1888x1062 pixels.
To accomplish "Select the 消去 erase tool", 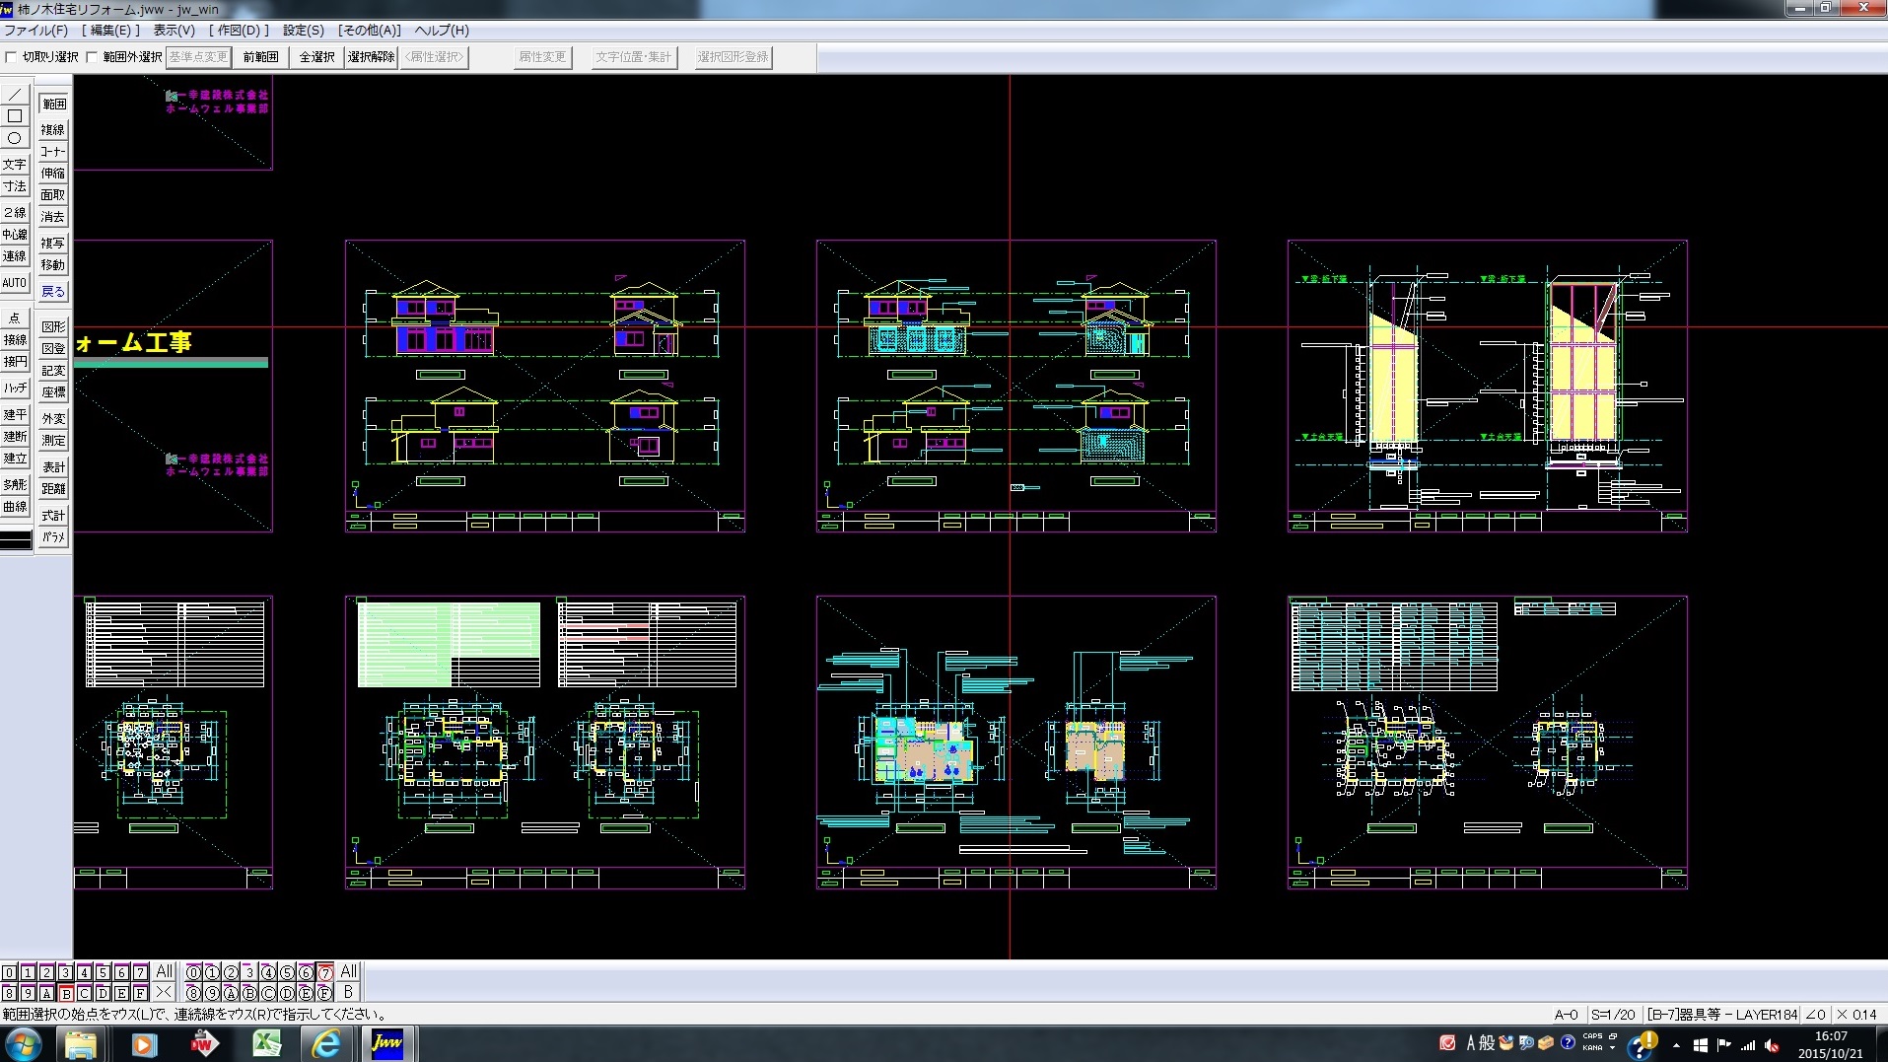I will pos(53,217).
